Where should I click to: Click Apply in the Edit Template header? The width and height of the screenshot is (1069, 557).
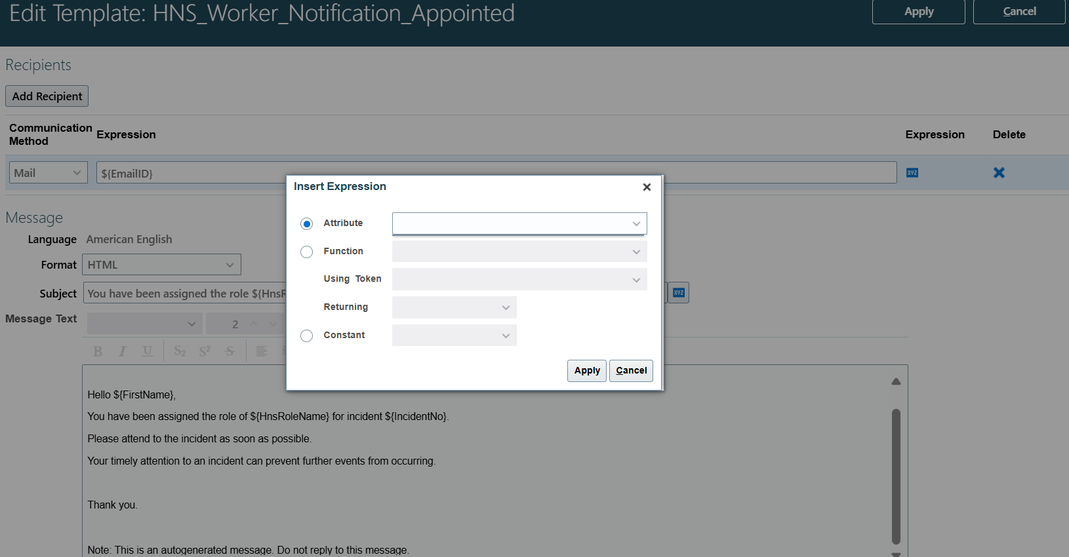tap(918, 11)
